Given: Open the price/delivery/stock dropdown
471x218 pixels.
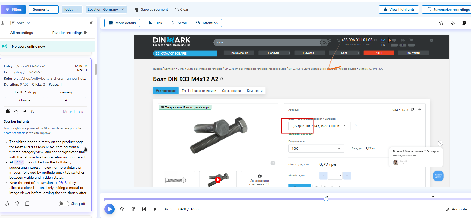Looking at the screenshot, I should tap(319, 126).
